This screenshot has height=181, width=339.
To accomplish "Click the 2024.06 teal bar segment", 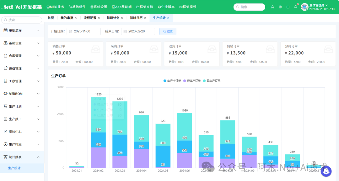I will (x=185, y=127).
